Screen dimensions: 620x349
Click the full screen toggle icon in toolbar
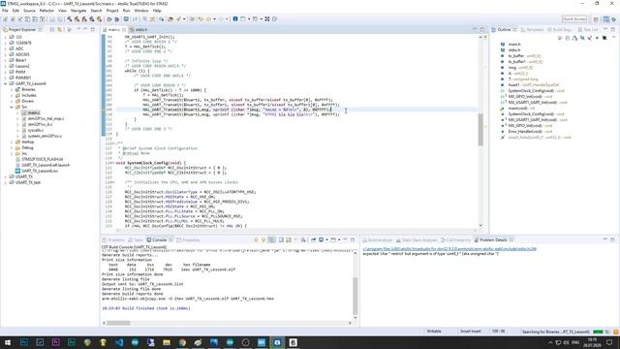pos(267,19)
